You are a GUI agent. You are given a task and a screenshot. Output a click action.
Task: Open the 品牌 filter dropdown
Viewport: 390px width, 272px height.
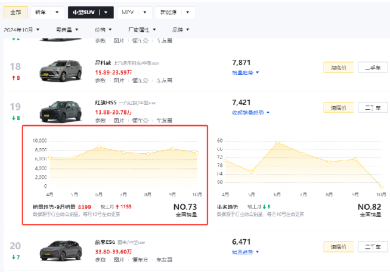click(x=181, y=30)
